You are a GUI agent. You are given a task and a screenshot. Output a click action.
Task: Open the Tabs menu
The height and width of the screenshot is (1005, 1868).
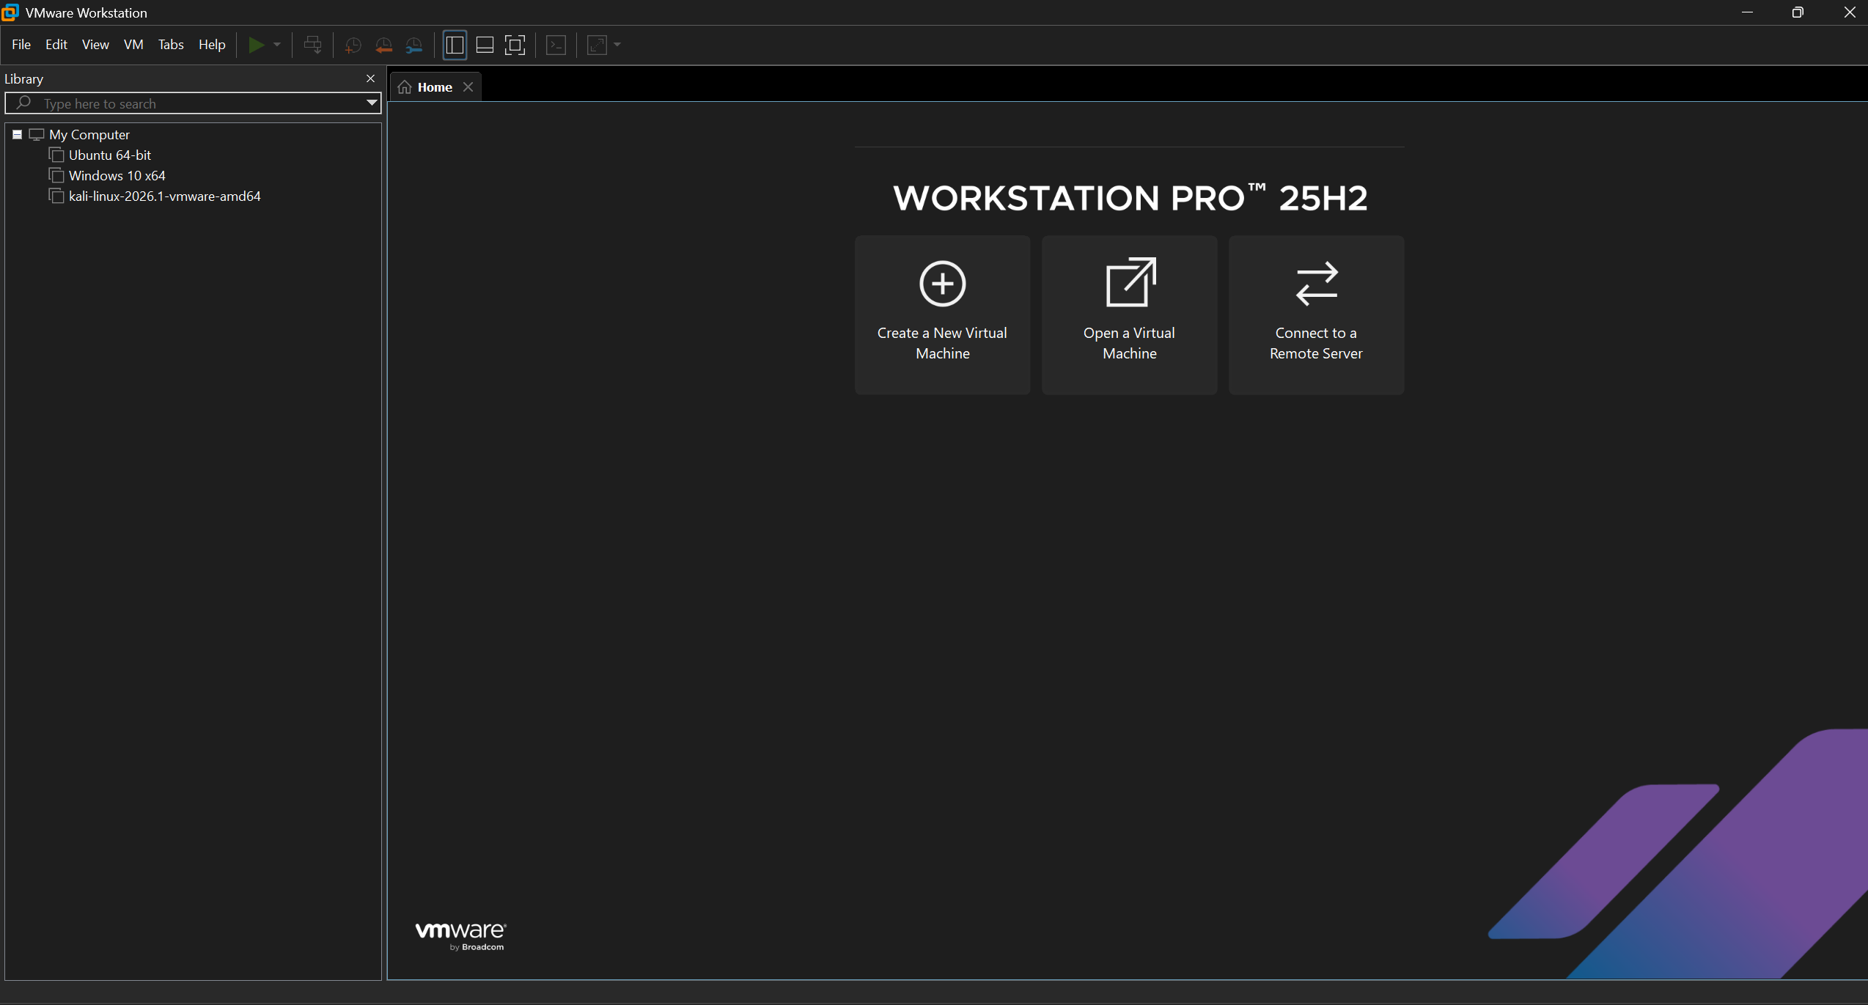click(x=171, y=45)
